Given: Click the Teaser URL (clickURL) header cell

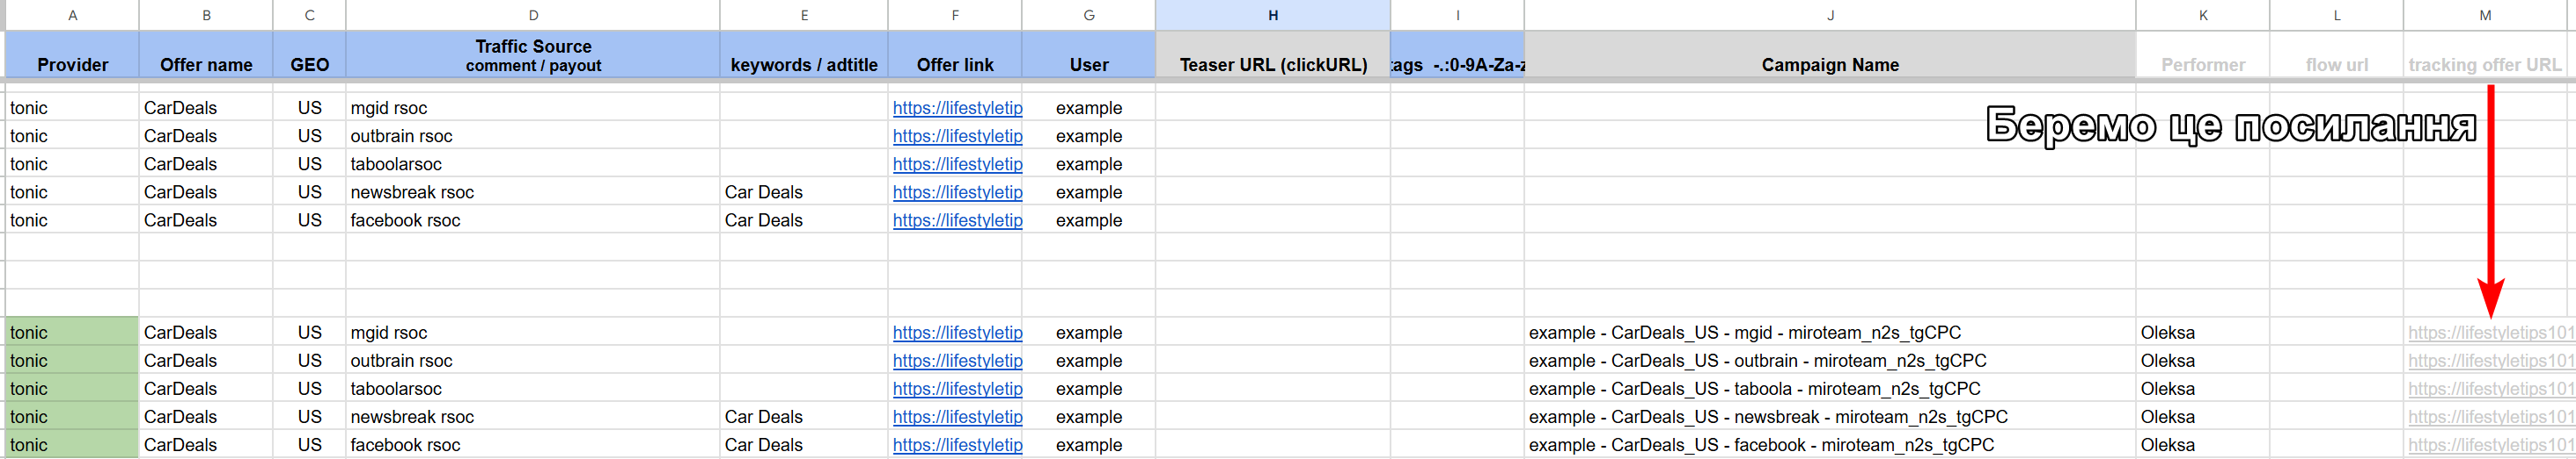Looking at the screenshot, I should click(1272, 55).
